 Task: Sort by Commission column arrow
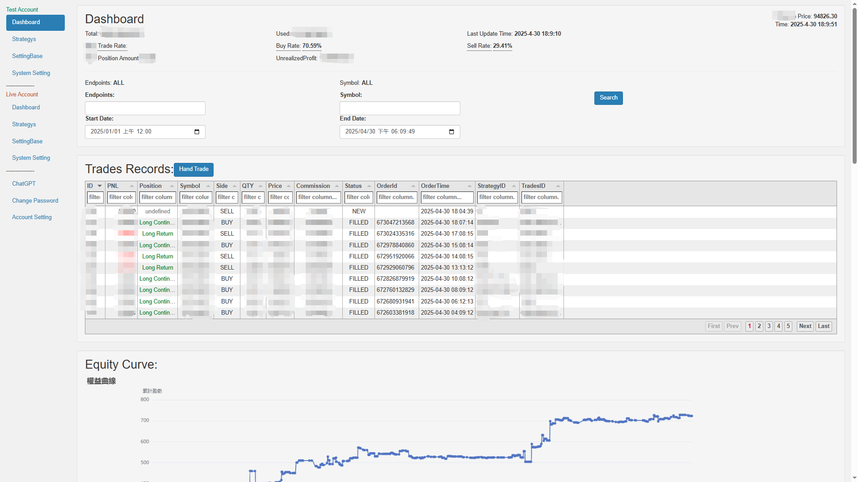(x=337, y=186)
